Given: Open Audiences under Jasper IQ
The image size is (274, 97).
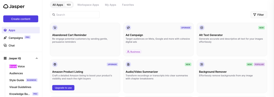Looking at the screenshot, I should tap(16, 73).
